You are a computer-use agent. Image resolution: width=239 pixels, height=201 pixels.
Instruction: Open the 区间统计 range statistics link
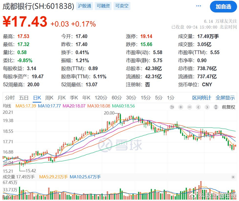coord(201,98)
